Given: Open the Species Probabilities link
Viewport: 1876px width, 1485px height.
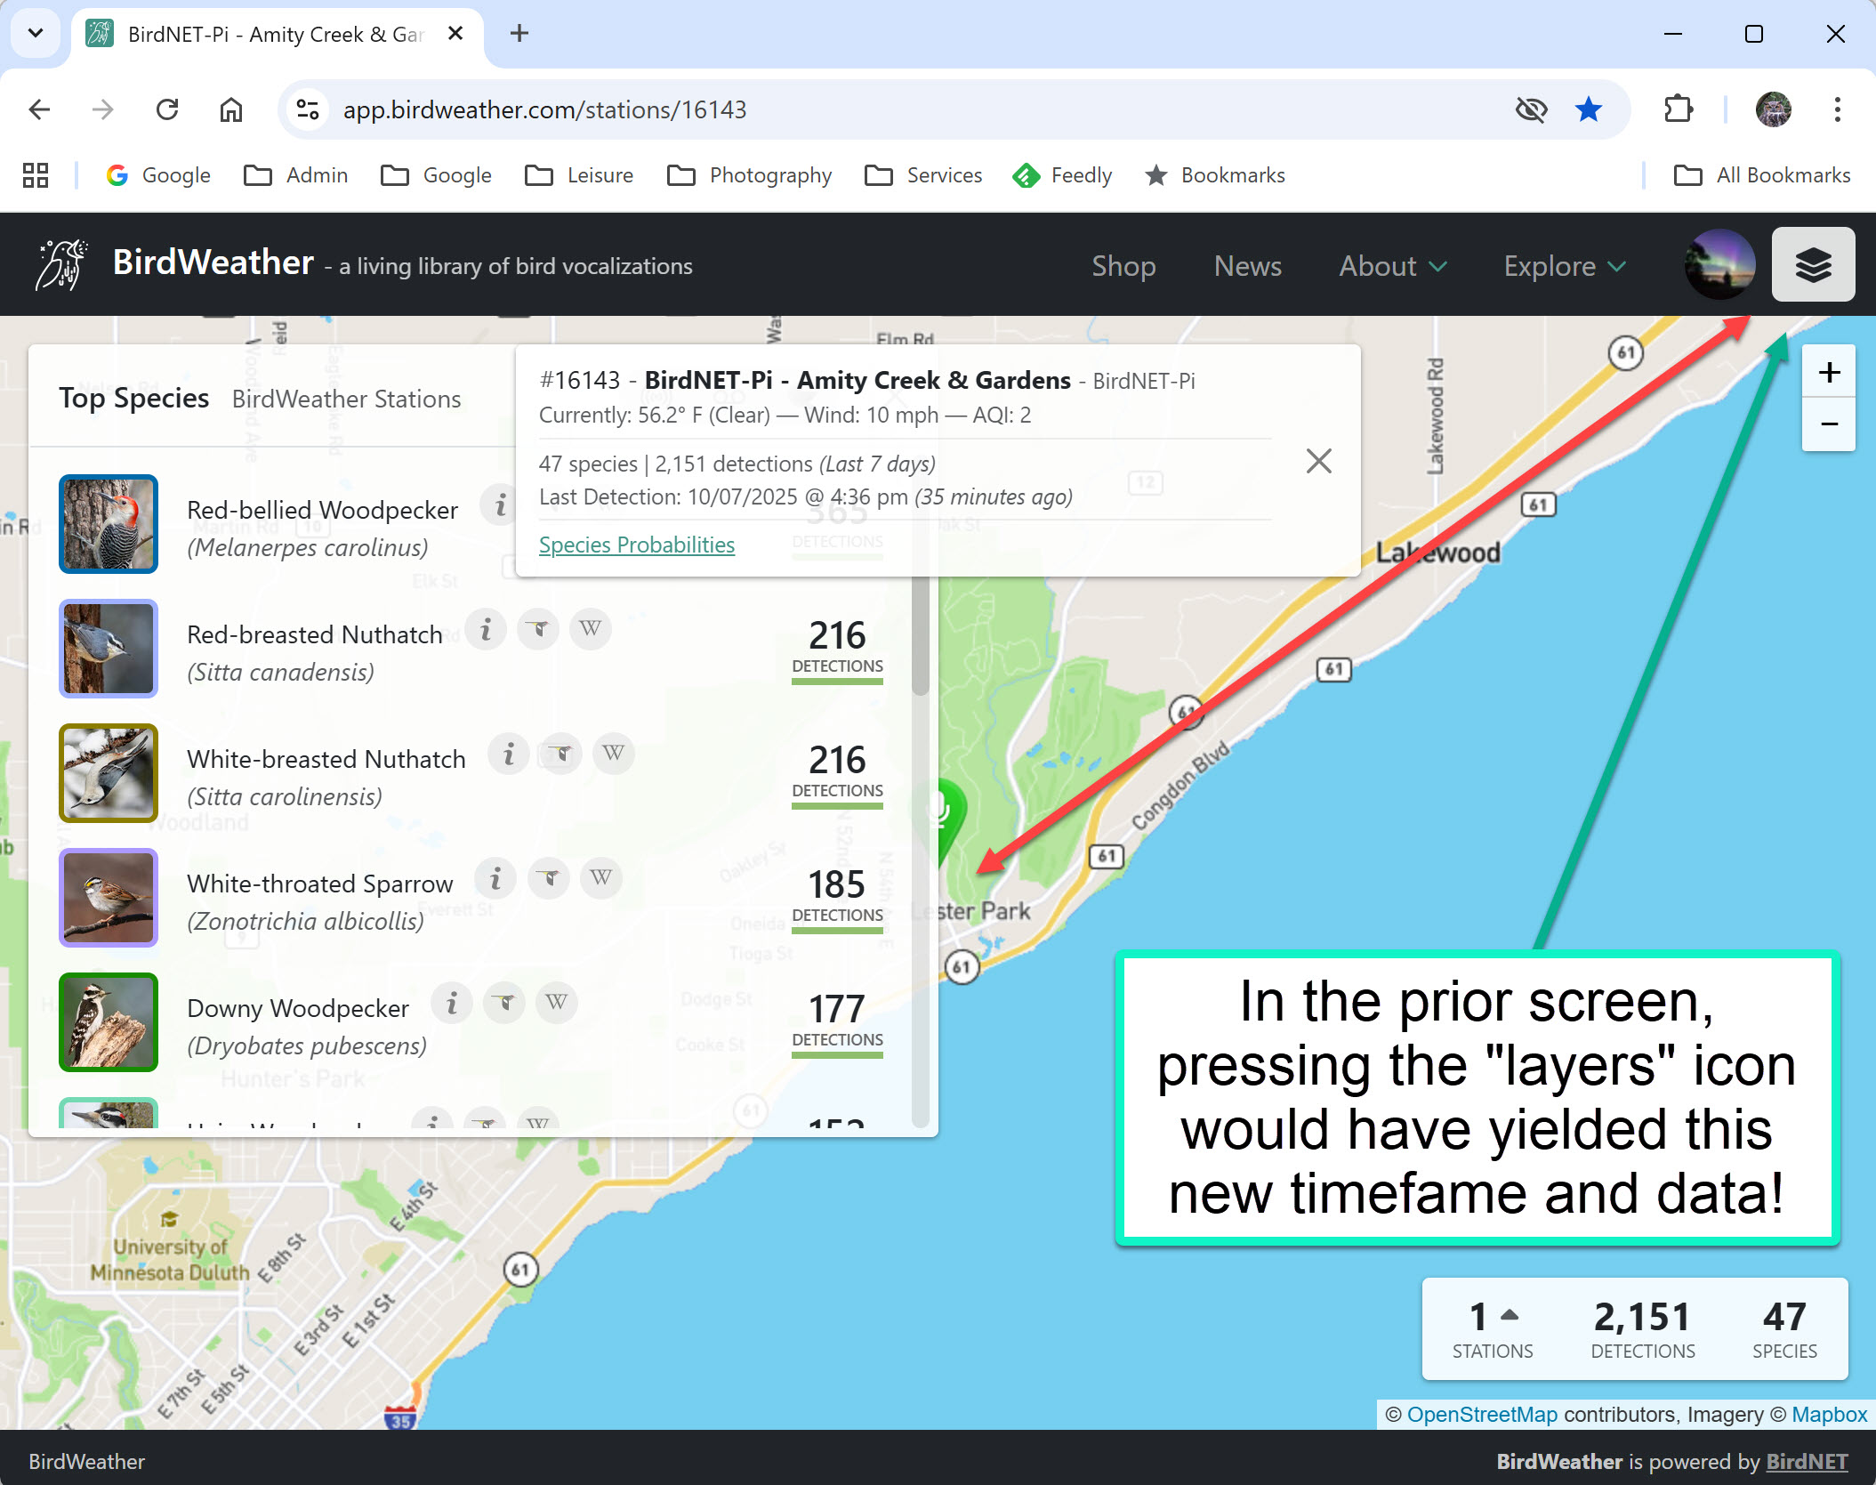Looking at the screenshot, I should click(x=637, y=545).
